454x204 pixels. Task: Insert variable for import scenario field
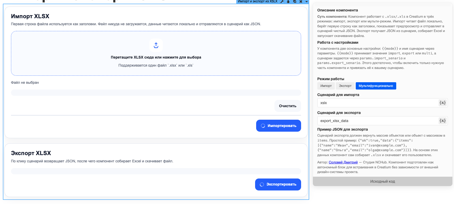tap(442, 103)
